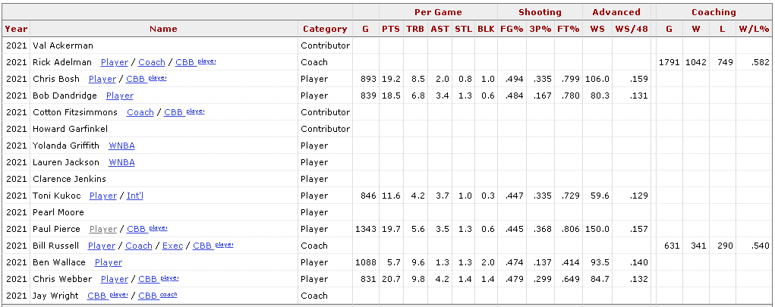Open Toni Kukoc's Int'l link
The height and width of the screenshot is (307, 775).
coord(135,196)
